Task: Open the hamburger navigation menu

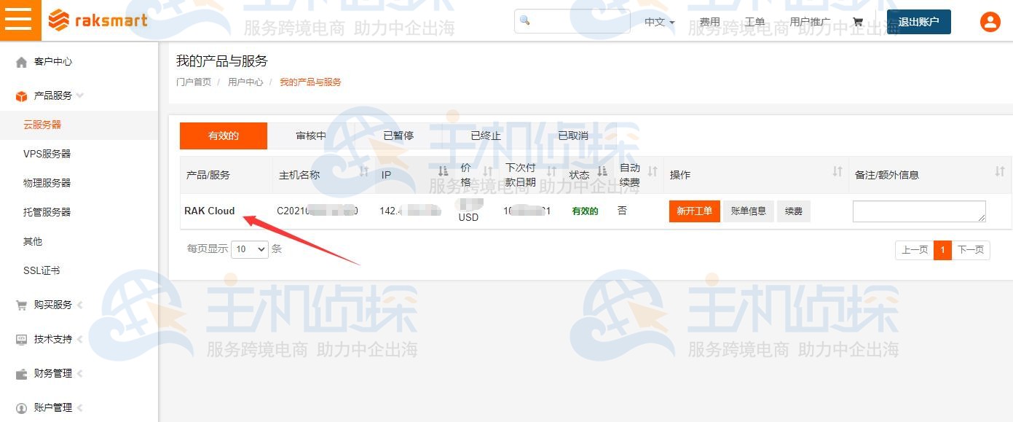Action: pyautogui.click(x=20, y=20)
